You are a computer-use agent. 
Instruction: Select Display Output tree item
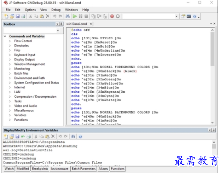coord(24,59)
